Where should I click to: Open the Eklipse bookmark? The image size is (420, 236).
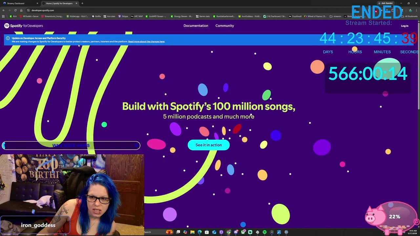(123, 16)
